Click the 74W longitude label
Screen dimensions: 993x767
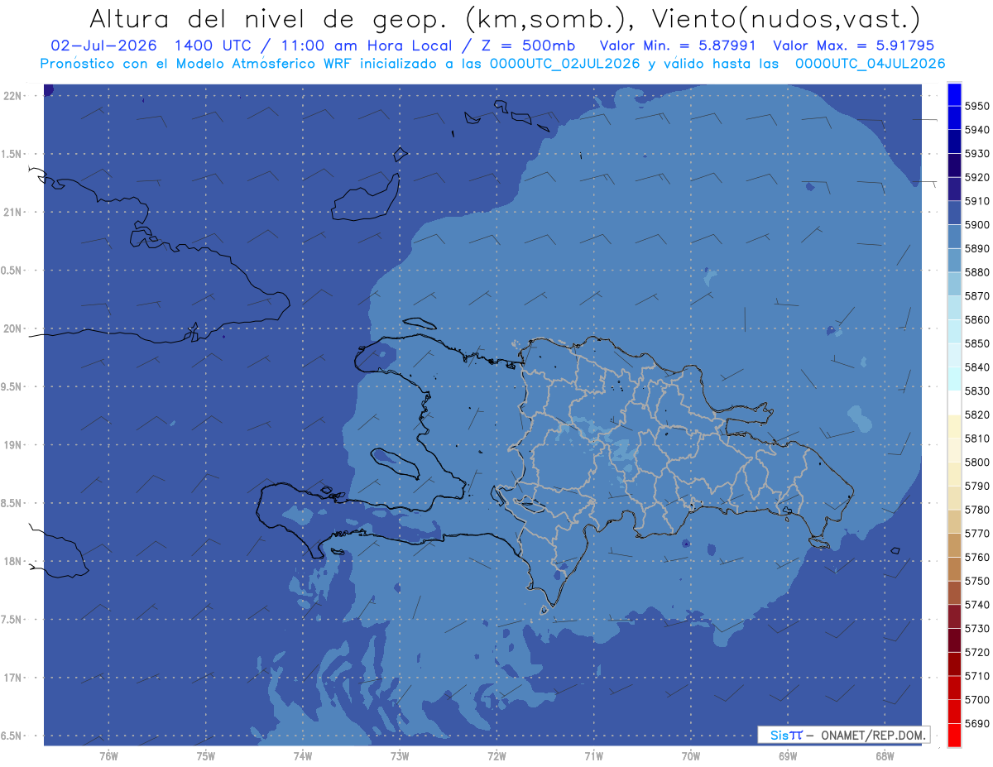pyautogui.click(x=303, y=755)
